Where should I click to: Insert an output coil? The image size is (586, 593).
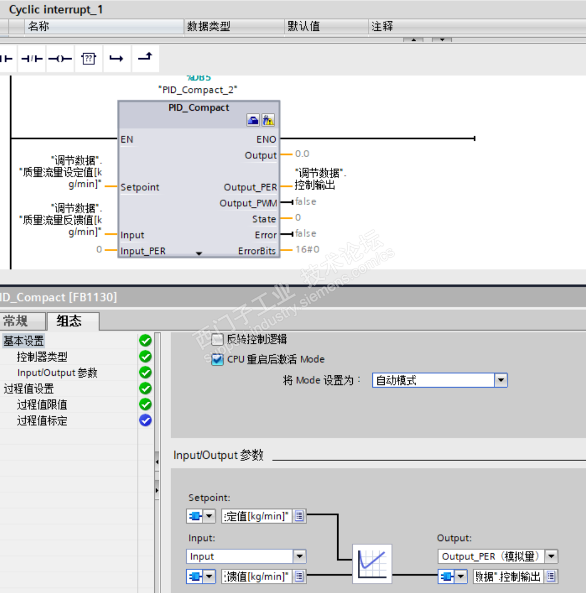[x=60, y=59]
